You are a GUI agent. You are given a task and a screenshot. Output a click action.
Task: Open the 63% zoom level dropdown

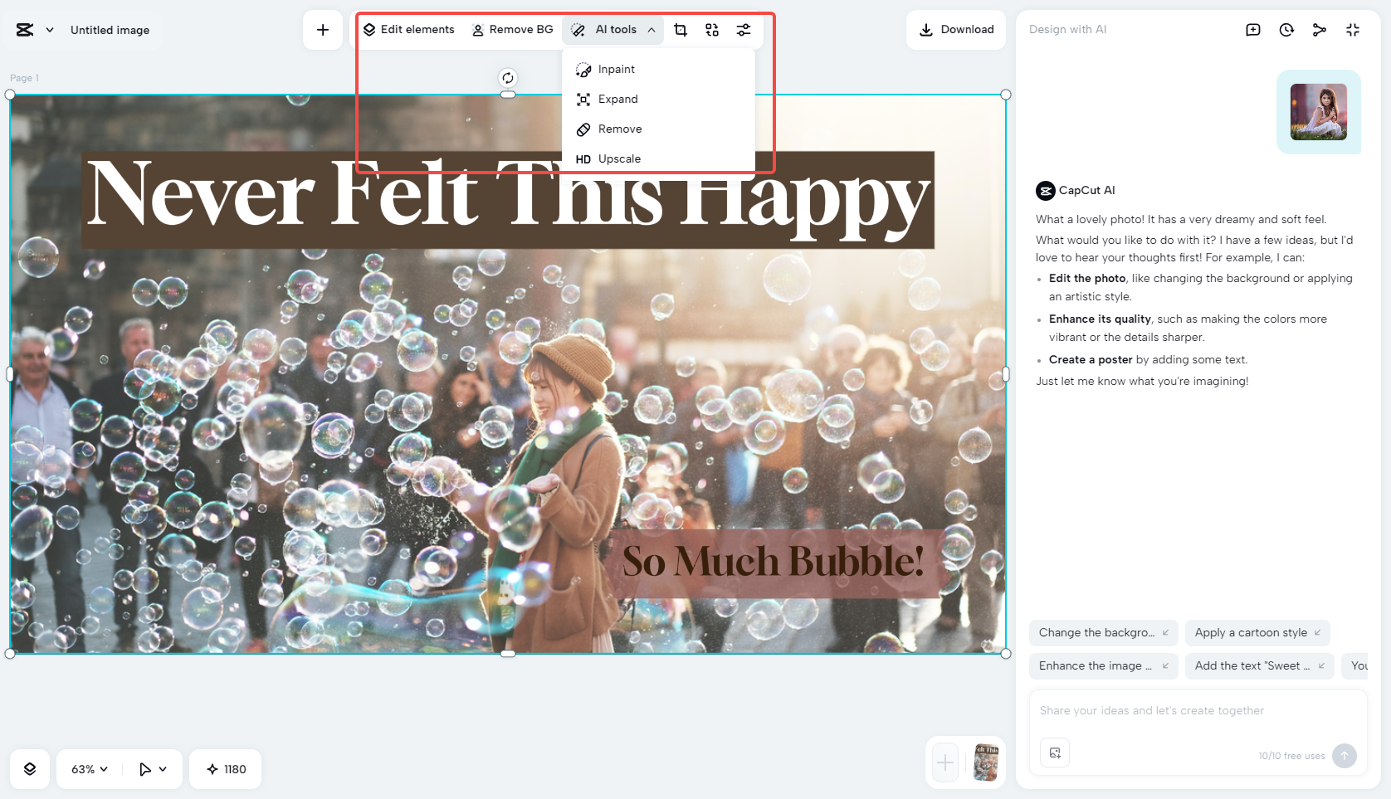coord(87,769)
